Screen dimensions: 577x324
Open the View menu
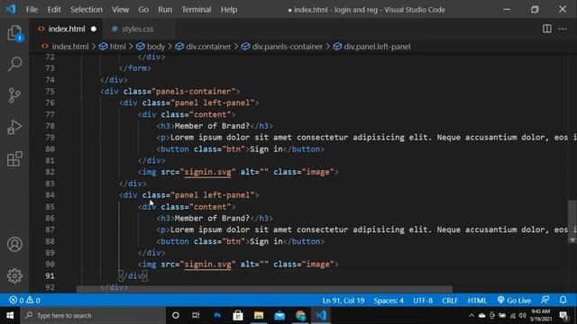(120, 10)
